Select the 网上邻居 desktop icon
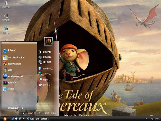 pyautogui.click(x=6, y=30)
